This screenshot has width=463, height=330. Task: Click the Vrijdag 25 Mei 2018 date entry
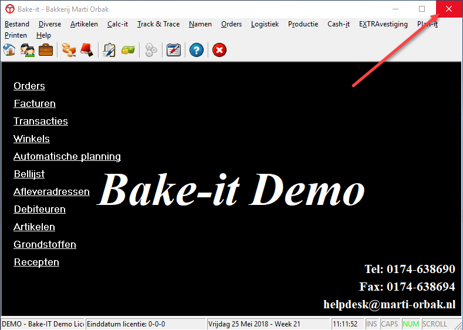pos(268,324)
